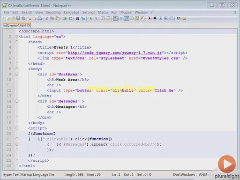Click line number 12 in the margin

tap(9, 90)
